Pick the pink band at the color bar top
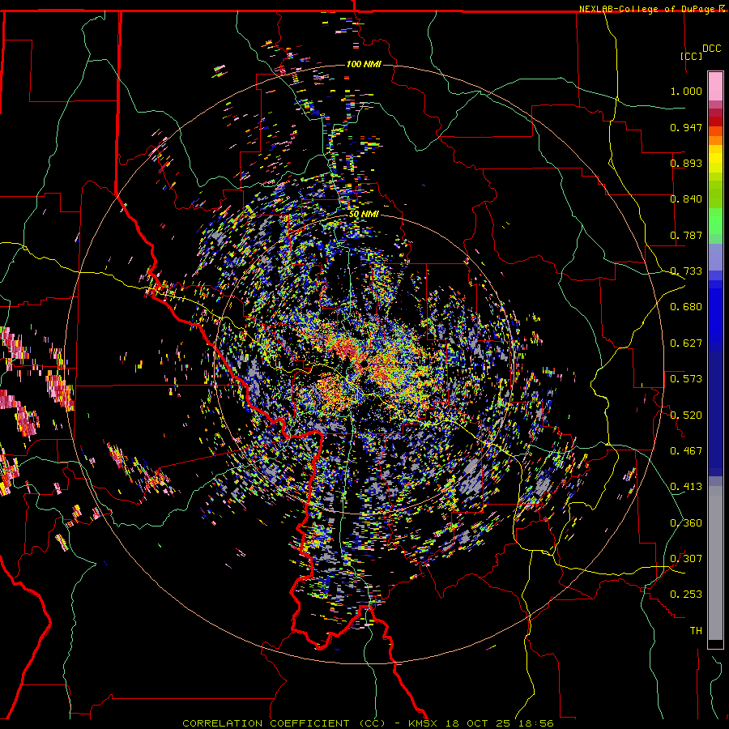 coord(715,86)
